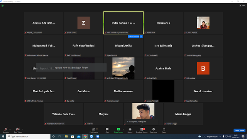Open Mail app from taskbar

pyautogui.click(x=79, y=136)
